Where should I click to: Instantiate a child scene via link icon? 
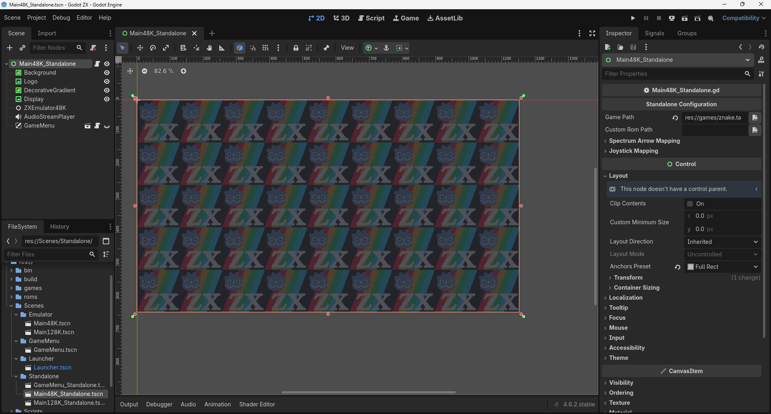(x=22, y=48)
